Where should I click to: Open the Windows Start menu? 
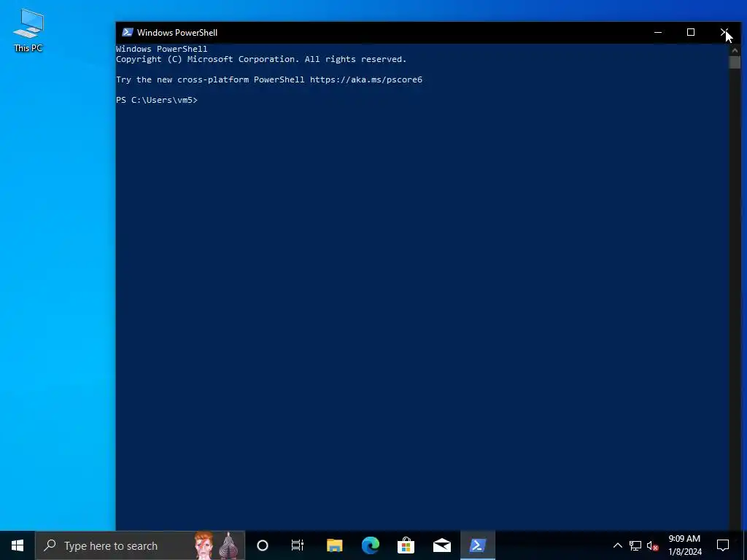(18, 545)
